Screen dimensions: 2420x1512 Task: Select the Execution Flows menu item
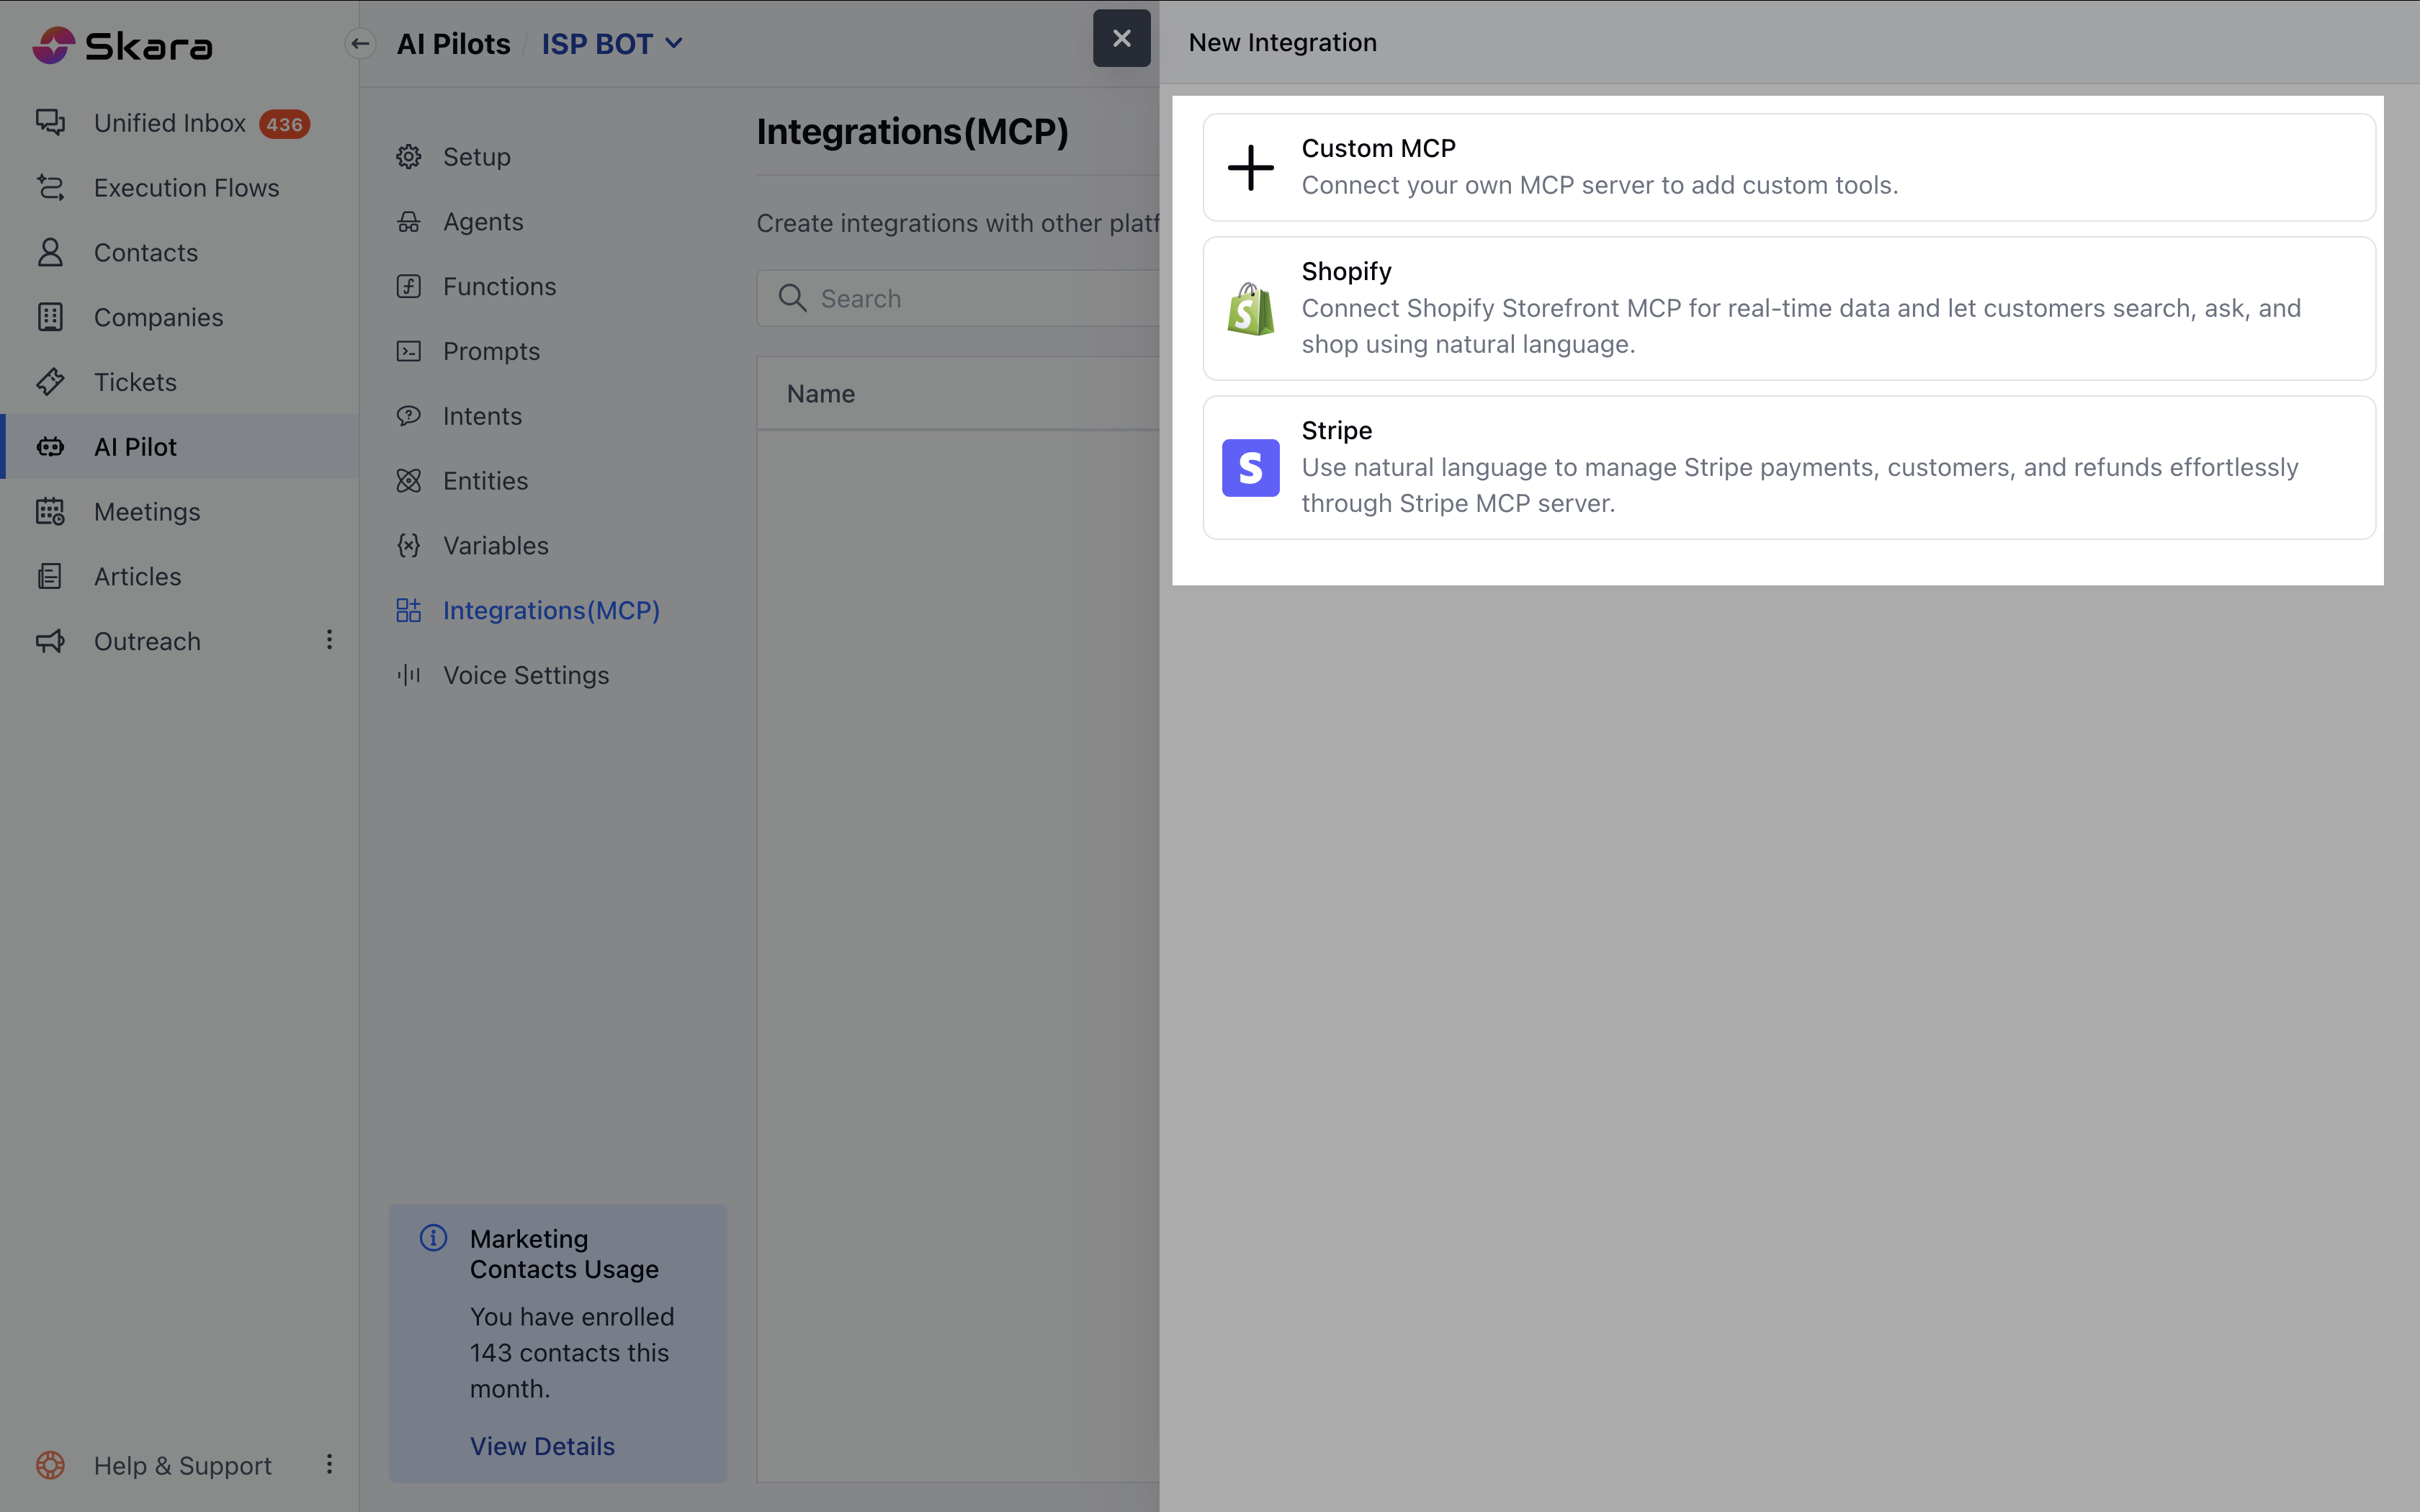point(186,188)
